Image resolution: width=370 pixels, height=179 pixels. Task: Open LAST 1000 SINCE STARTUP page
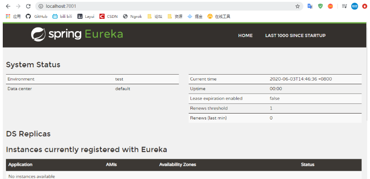point(295,36)
